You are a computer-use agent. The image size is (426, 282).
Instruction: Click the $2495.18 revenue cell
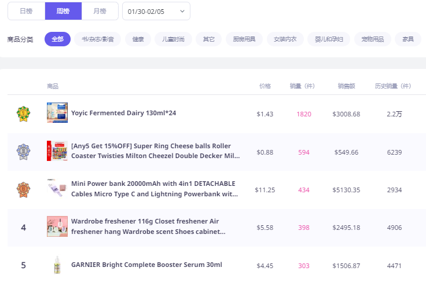[346, 228]
